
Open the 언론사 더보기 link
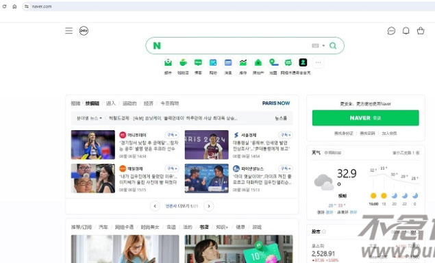point(182,206)
